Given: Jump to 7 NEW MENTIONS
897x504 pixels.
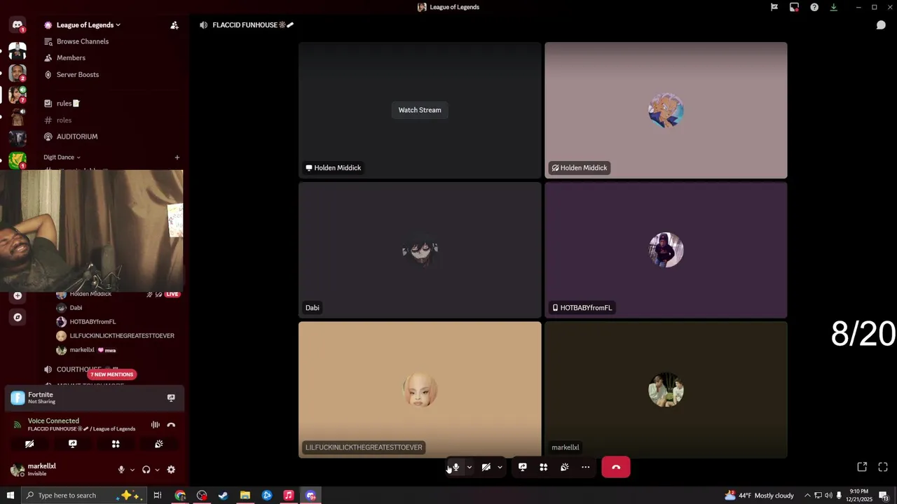Looking at the screenshot, I should (x=112, y=374).
